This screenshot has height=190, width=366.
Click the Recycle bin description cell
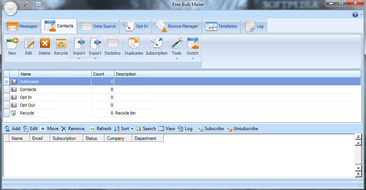point(237,113)
